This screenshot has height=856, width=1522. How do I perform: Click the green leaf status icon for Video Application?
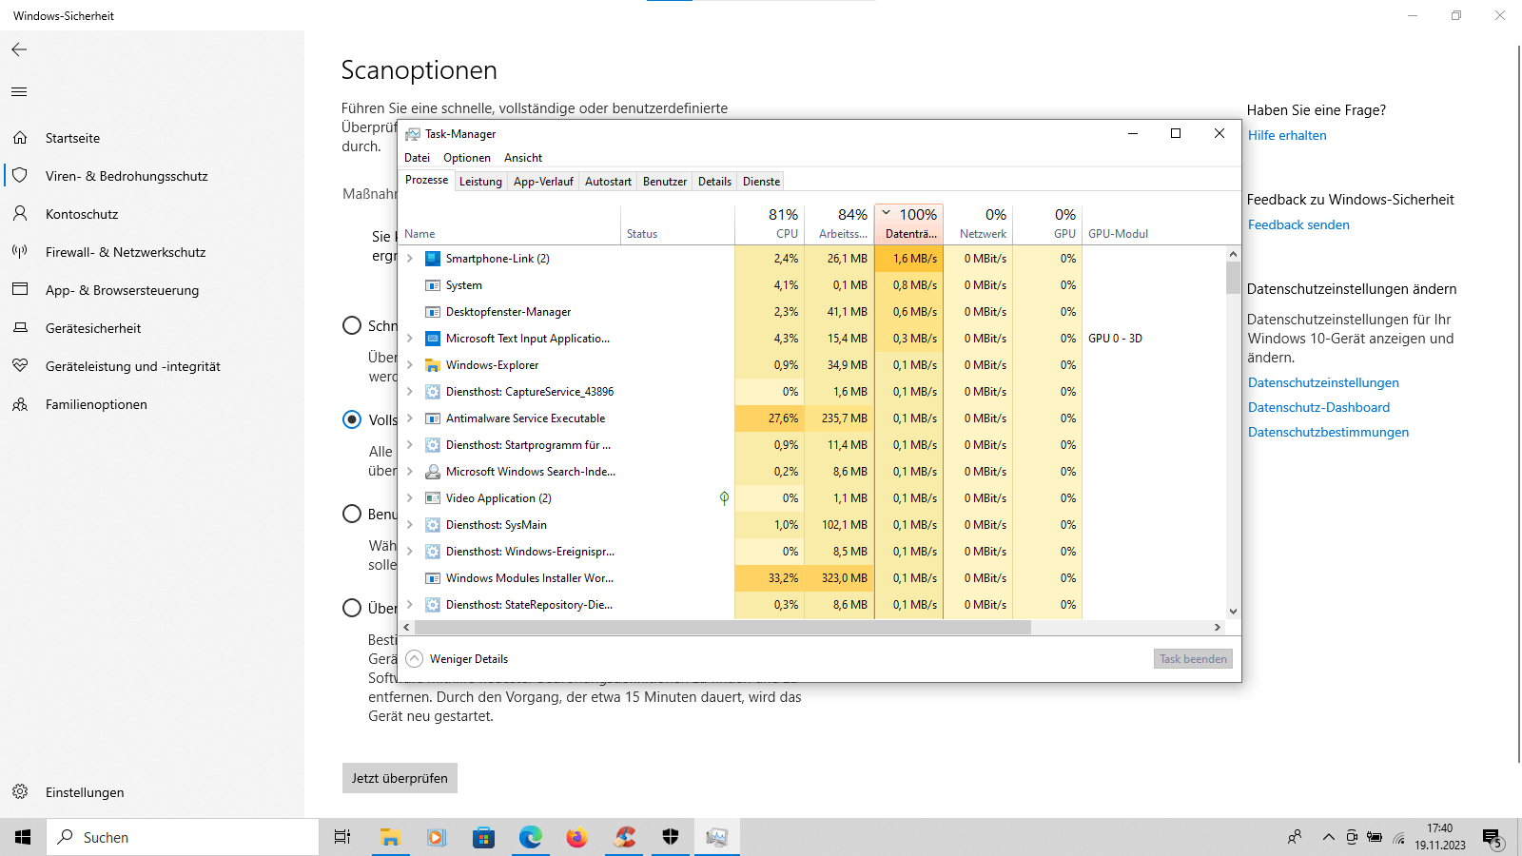(724, 498)
